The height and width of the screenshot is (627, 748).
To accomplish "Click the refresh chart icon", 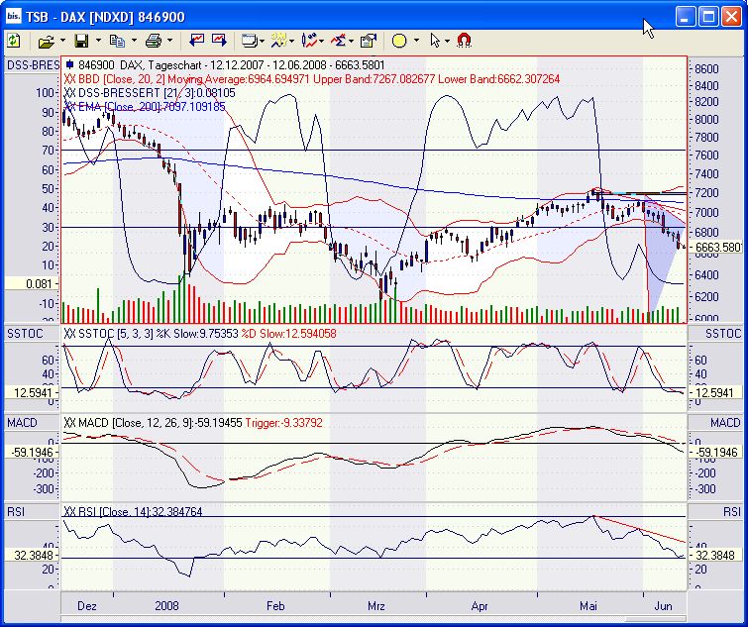I will 13,41.
